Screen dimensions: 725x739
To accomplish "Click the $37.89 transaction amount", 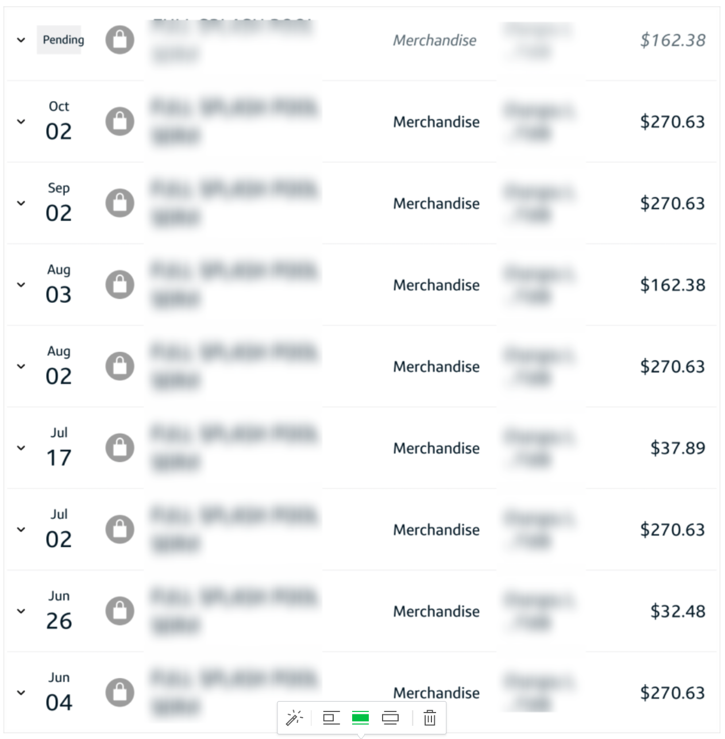I will (678, 448).
